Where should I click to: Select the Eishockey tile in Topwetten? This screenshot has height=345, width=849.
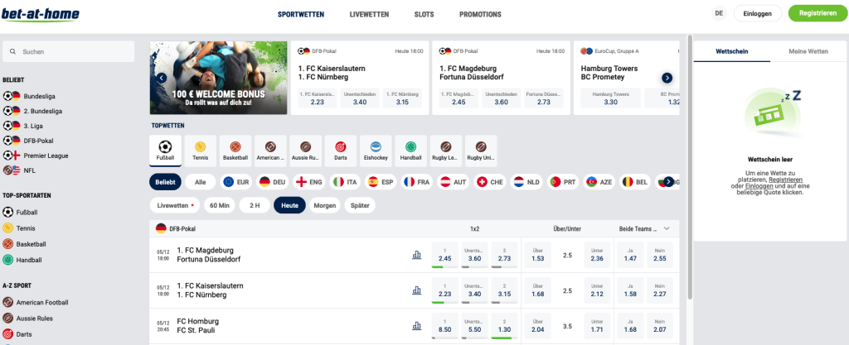point(376,151)
